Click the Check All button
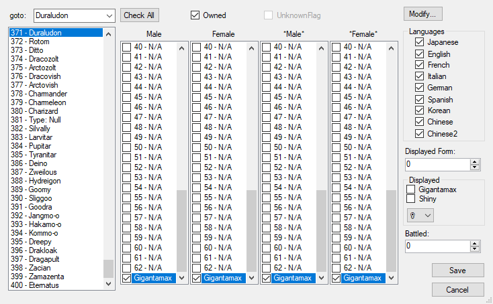 click(x=139, y=15)
